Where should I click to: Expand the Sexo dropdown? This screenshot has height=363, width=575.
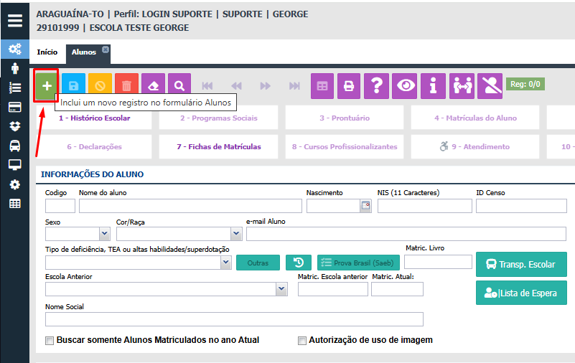105,233
